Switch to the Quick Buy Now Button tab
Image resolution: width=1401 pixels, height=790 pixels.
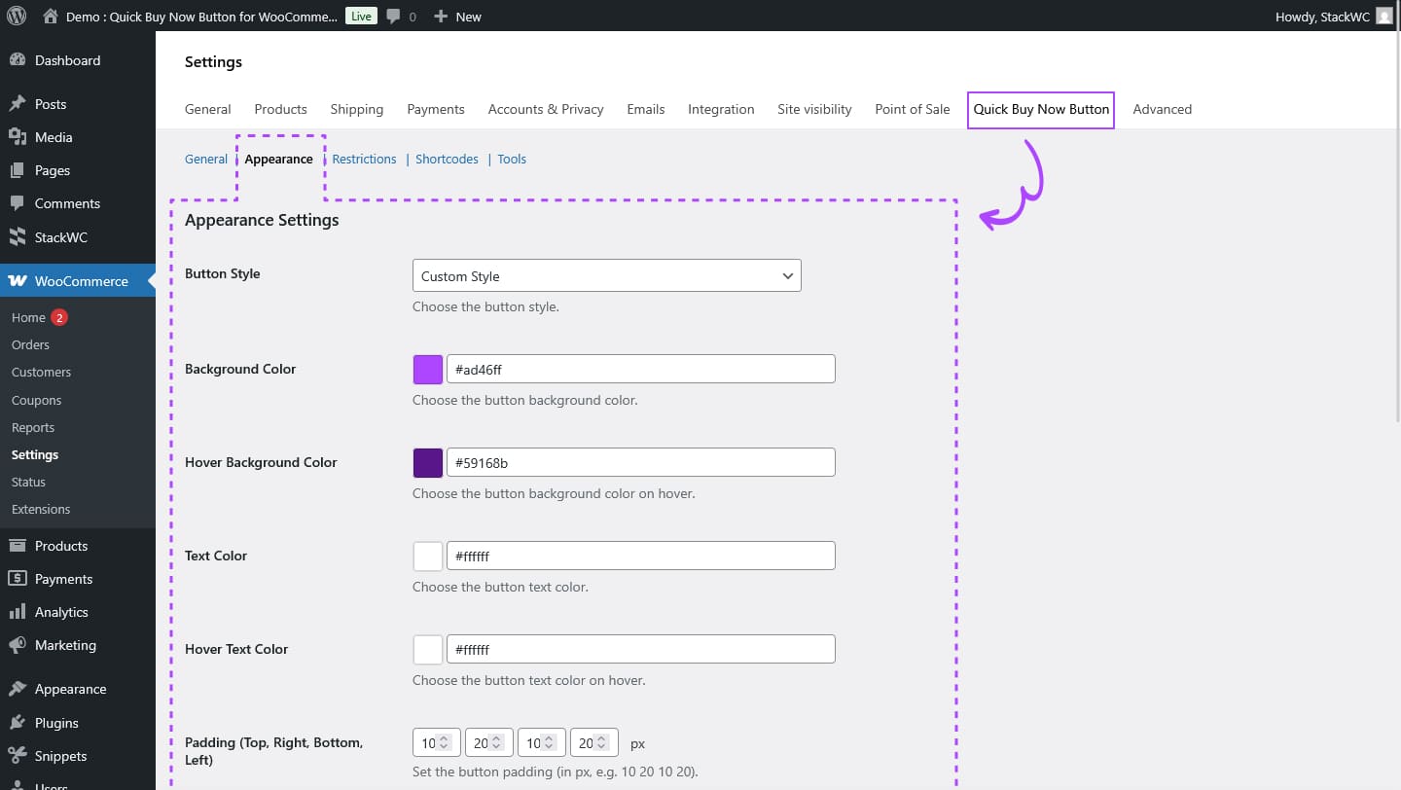coord(1040,109)
